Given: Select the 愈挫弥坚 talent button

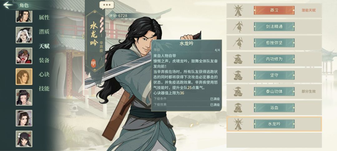Looking at the screenshot, I should [274, 43].
